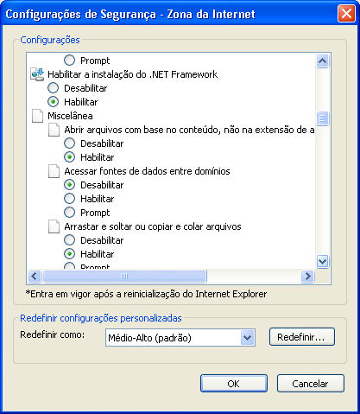Click the Redefinir... button

(302, 337)
